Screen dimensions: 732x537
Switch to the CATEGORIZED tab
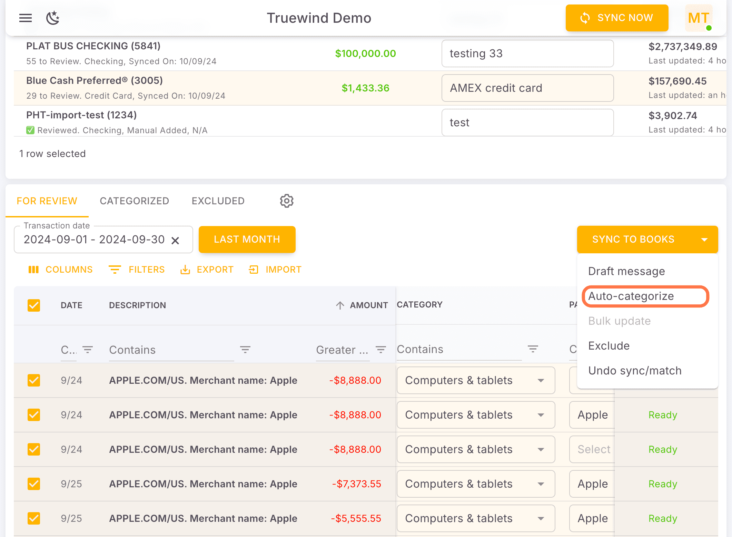134,201
